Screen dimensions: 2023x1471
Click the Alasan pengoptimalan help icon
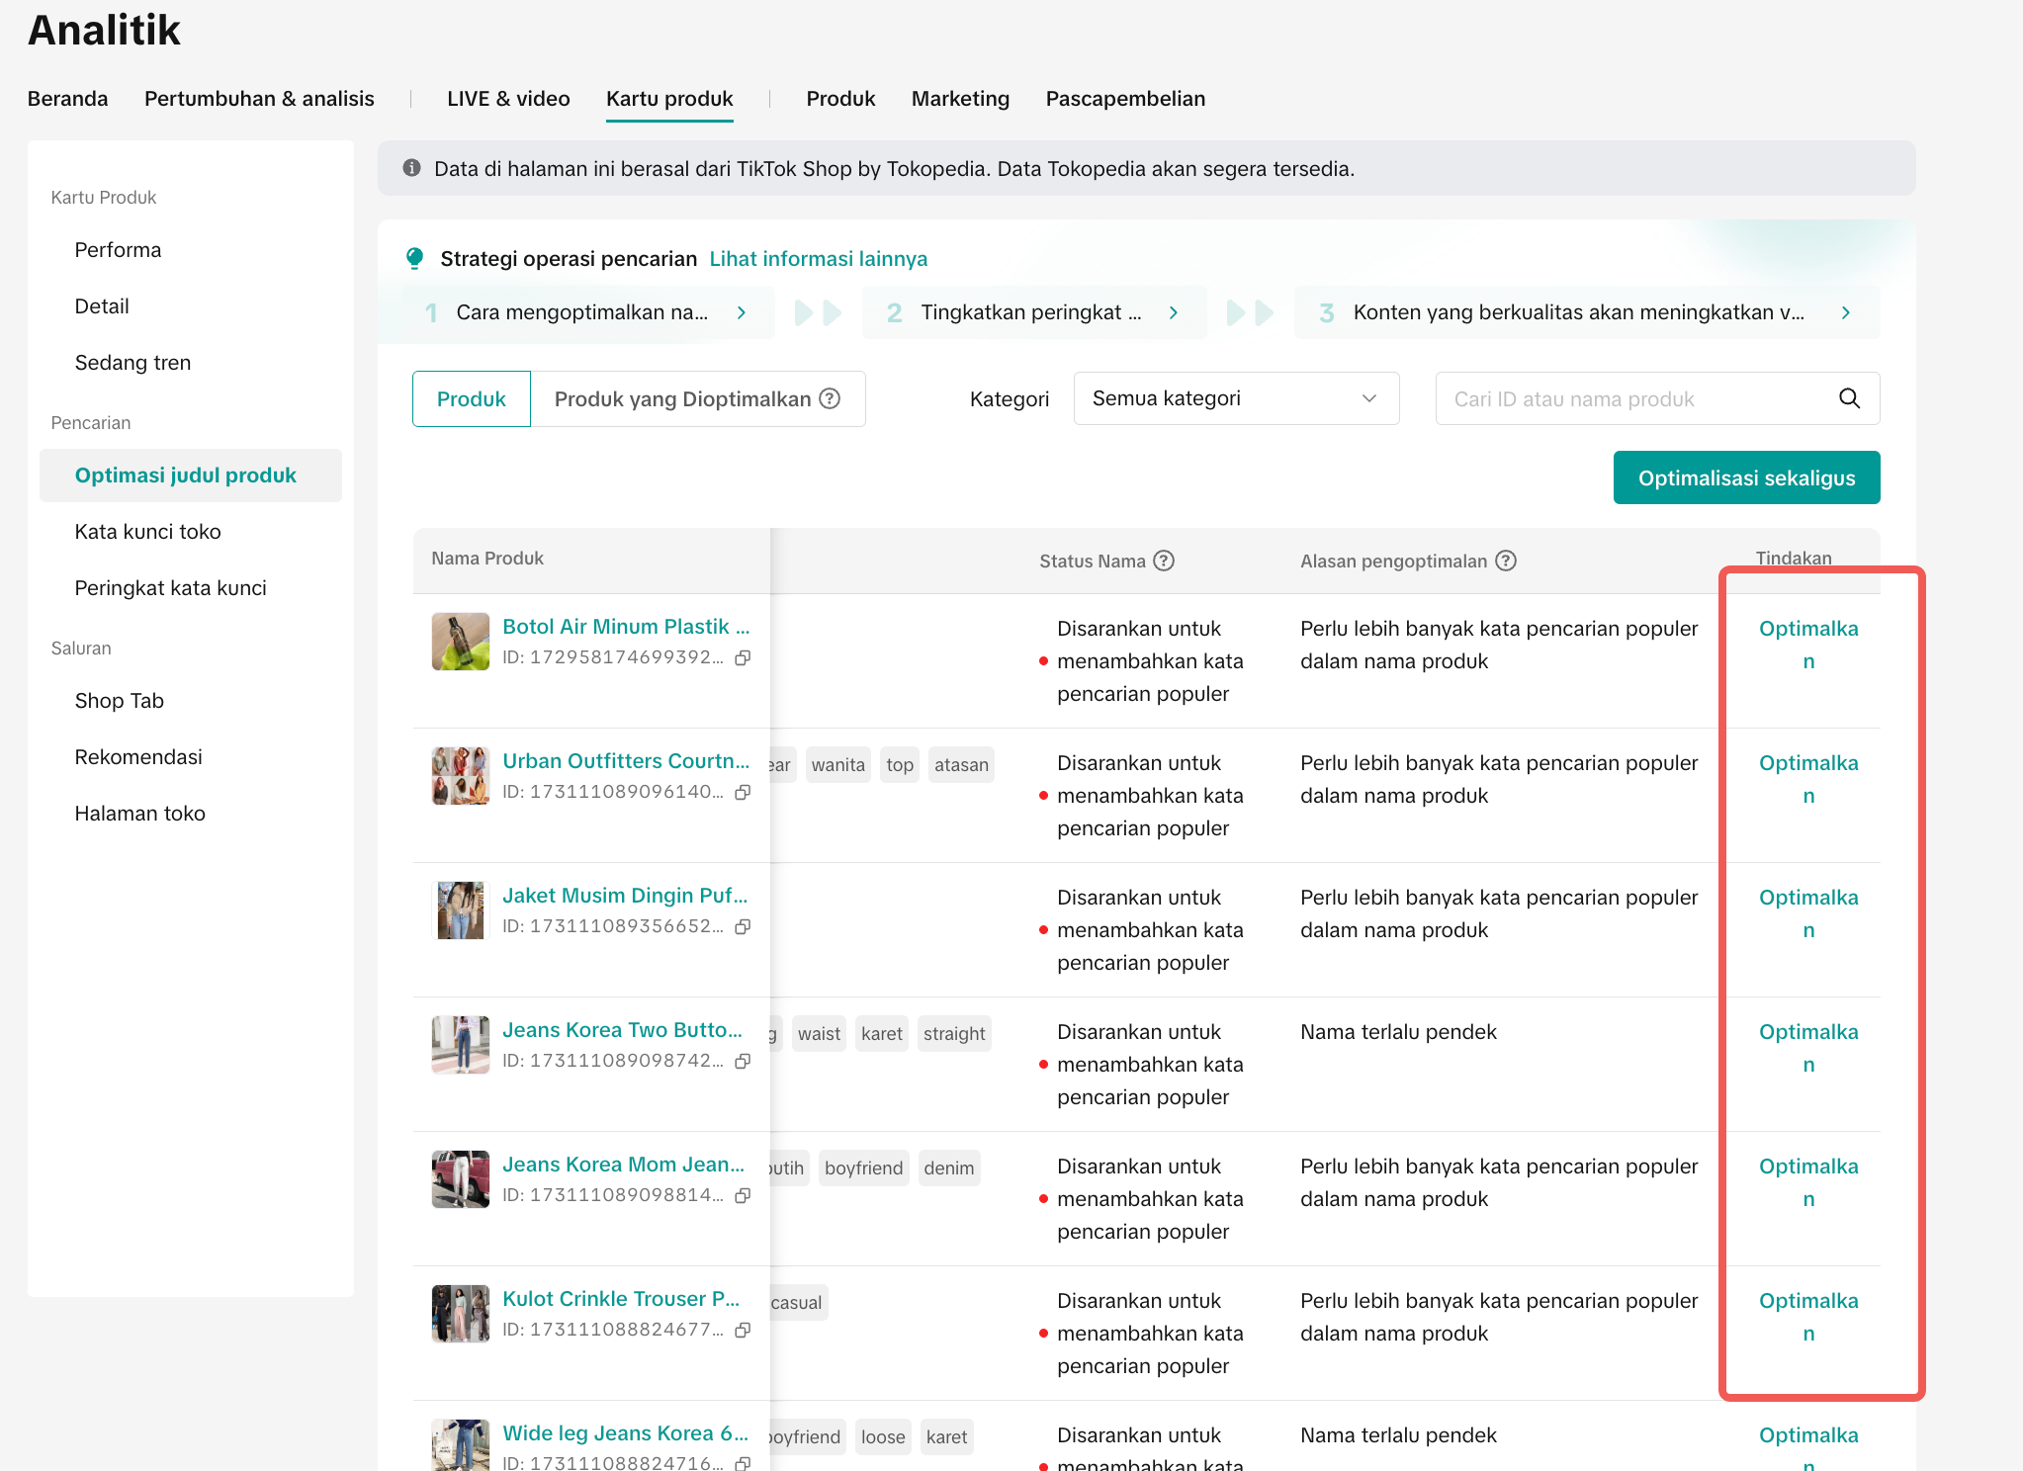pyautogui.click(x=1505, y=561)
